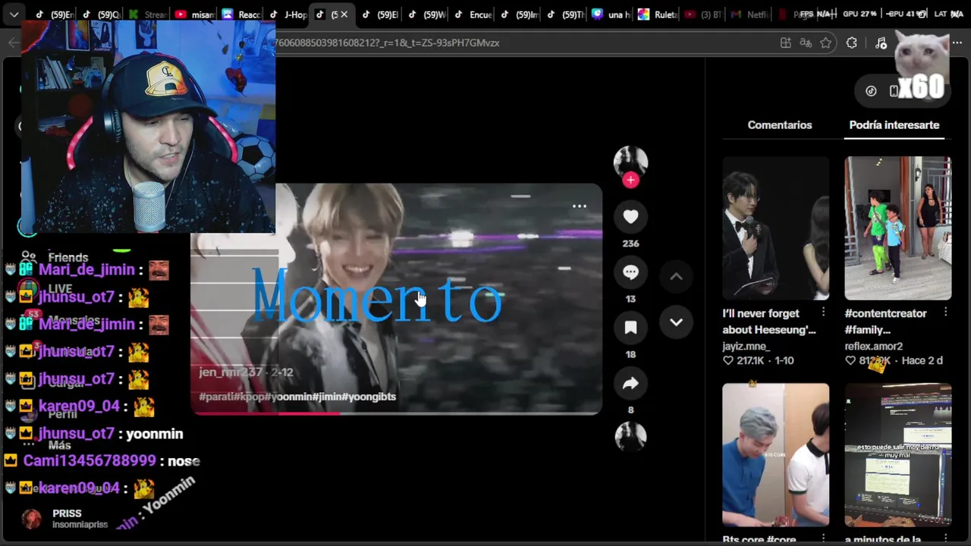Click the 236 likes count
971x546 pixels.
click(630, 243)
